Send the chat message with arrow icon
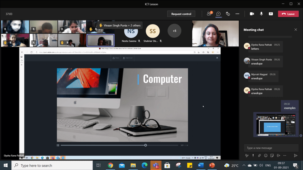303x170 pixels. 296,155
